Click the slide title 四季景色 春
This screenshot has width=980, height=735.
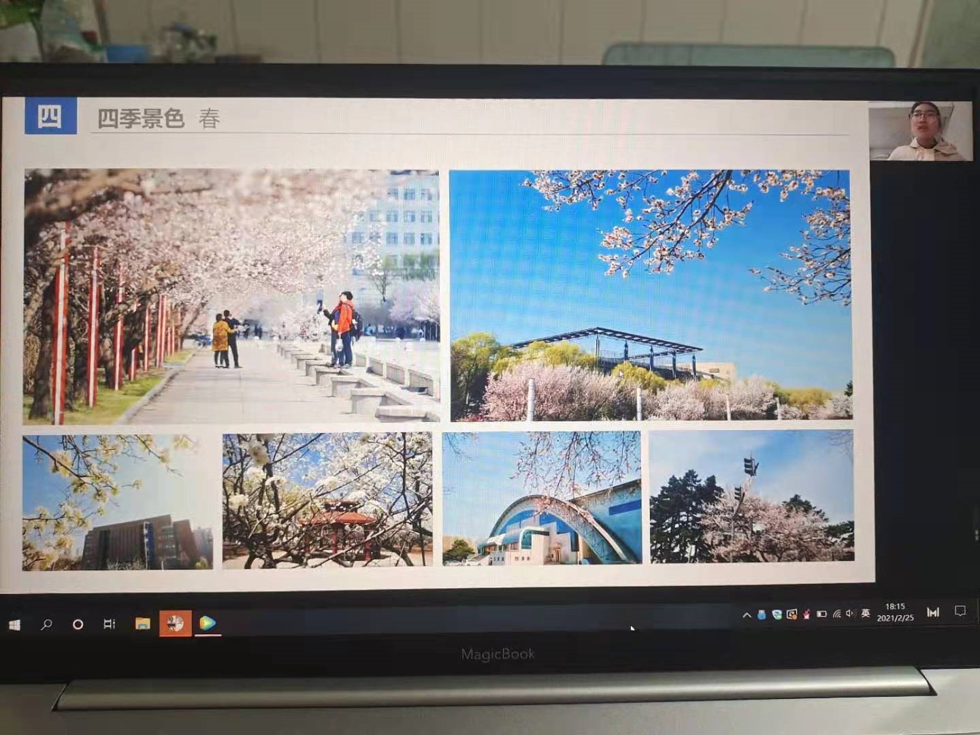159,118
